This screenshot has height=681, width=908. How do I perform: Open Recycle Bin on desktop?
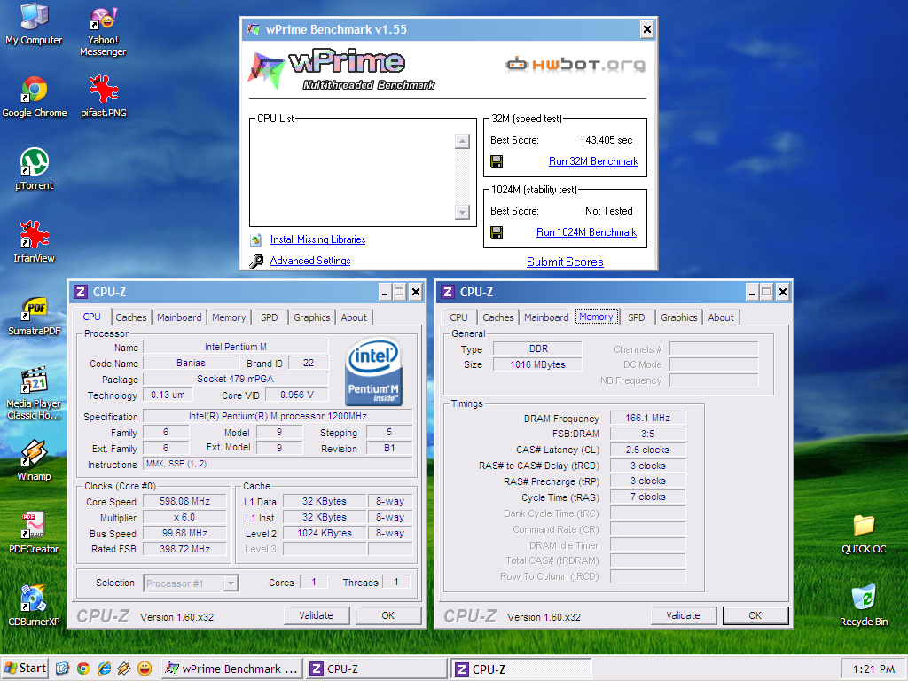click(x=864, y=606)
